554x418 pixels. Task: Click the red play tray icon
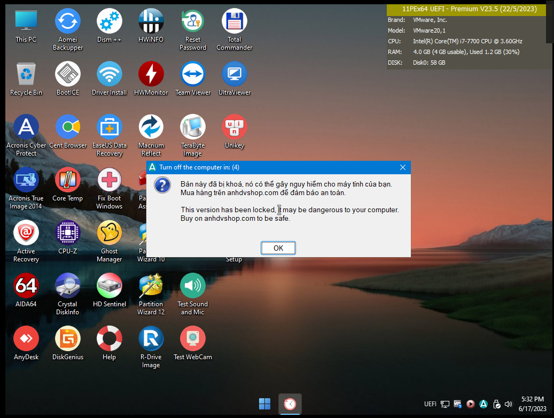[x=470, y=404]
